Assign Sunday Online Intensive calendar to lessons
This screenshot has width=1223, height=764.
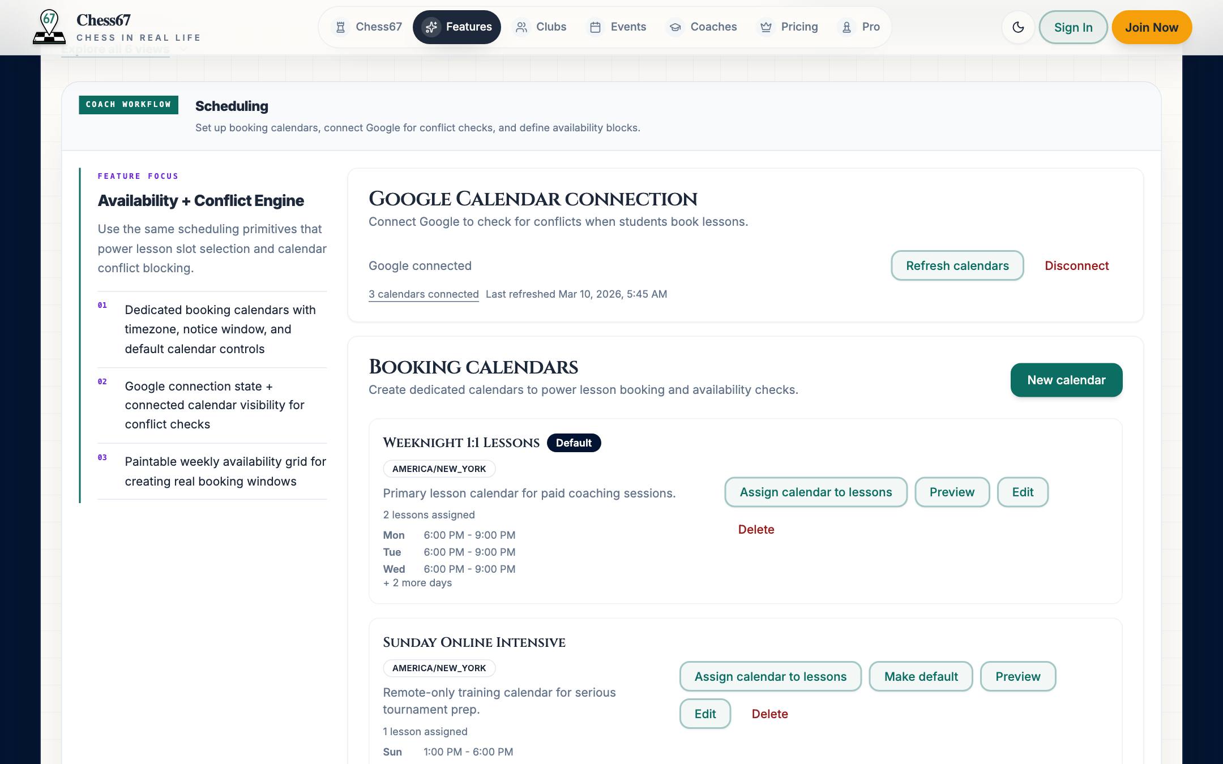[x=770, y=676]
